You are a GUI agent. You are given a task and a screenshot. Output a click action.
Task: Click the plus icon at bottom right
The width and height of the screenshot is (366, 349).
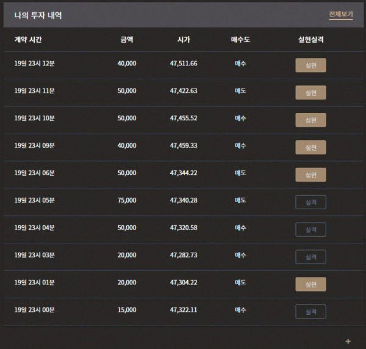pyautogui.click(x=348, y=341)
